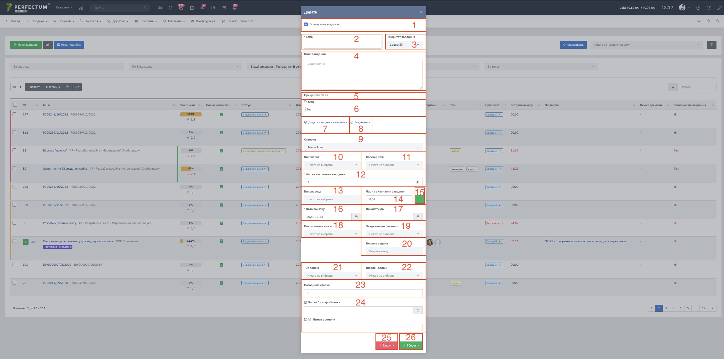Click the green plus executor add button
Viewport: 724px width, 359px height.
coord(419,199)
